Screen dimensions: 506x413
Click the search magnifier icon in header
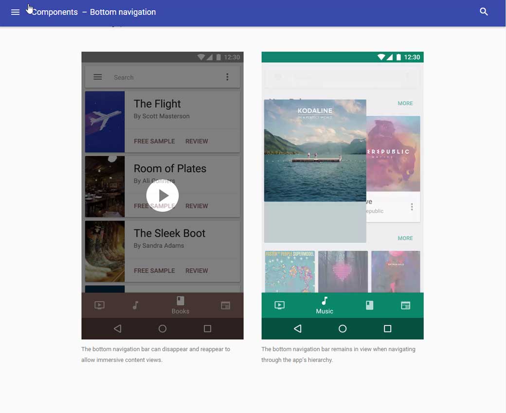[x=484, y=12]
